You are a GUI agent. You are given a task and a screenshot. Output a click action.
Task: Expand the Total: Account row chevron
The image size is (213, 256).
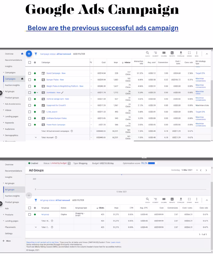point(36,137)
